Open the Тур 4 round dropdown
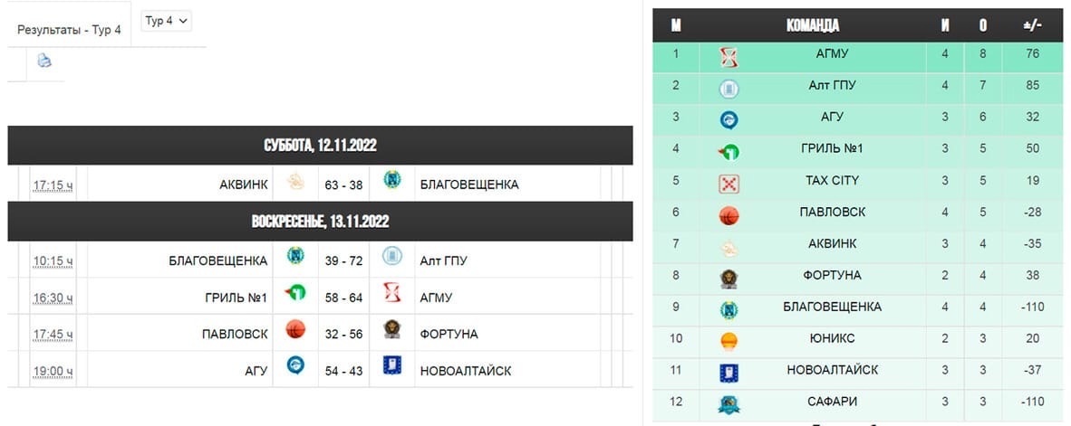This screenshot has height=426, width=1071. [166, 21]
